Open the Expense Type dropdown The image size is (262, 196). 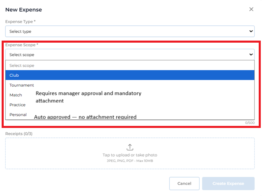pyautogui.click(x=130, y=31)
